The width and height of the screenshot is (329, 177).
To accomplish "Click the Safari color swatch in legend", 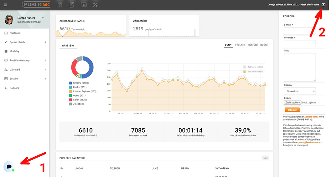I will tap(70, 100).
